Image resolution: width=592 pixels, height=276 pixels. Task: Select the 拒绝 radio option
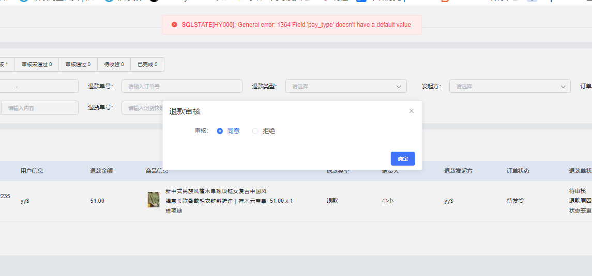255,131
